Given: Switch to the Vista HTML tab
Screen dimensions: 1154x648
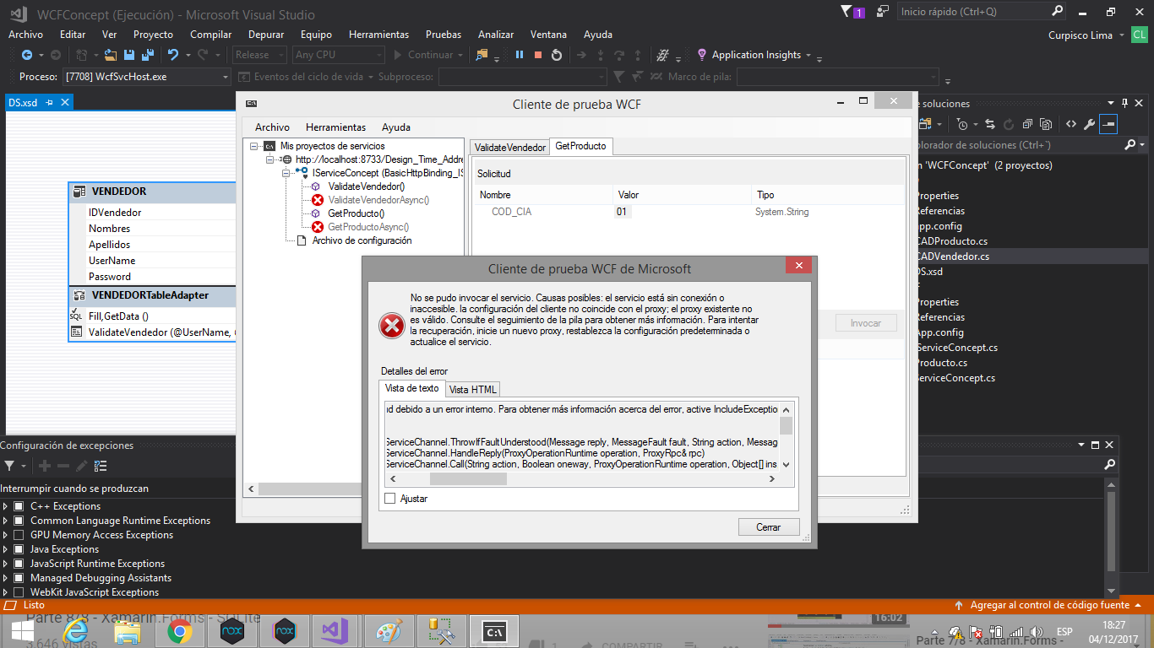Looking at the screenshot, I should coord(473,389).
